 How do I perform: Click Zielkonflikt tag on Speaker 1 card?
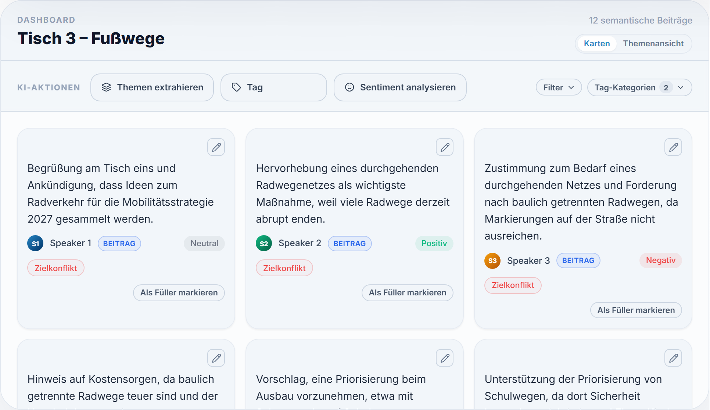(x=56, y=268)
